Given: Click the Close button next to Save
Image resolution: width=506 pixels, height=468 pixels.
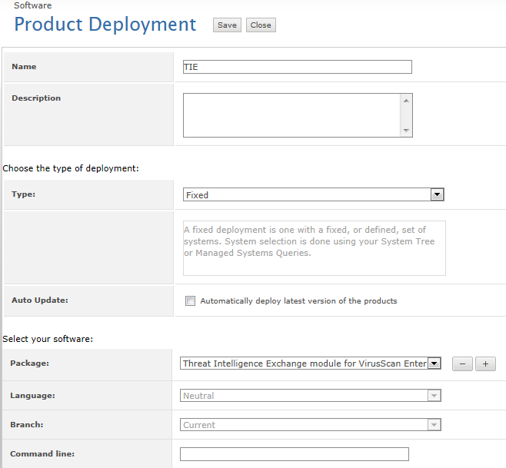Looking at the screenshot, I should (261, 25).
